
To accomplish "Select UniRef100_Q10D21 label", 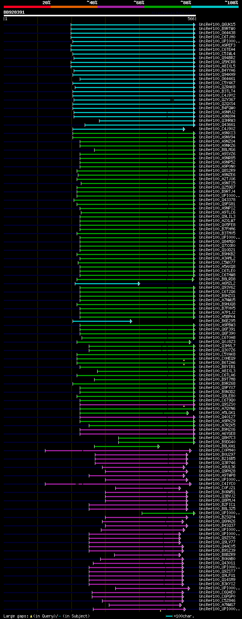I will tap(217, 250).
